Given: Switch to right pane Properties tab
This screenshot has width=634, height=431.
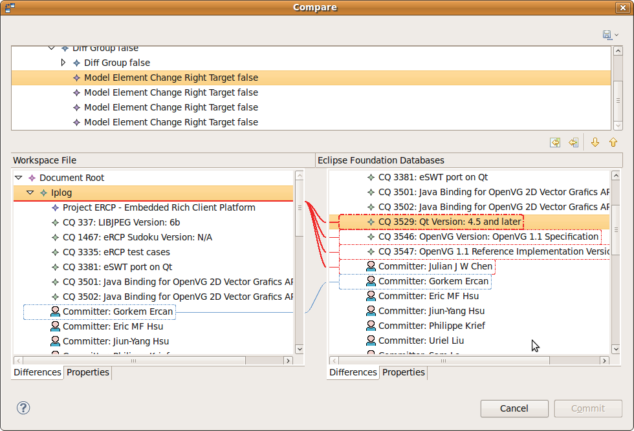Looking at the screenshot, I should (404, 372).
